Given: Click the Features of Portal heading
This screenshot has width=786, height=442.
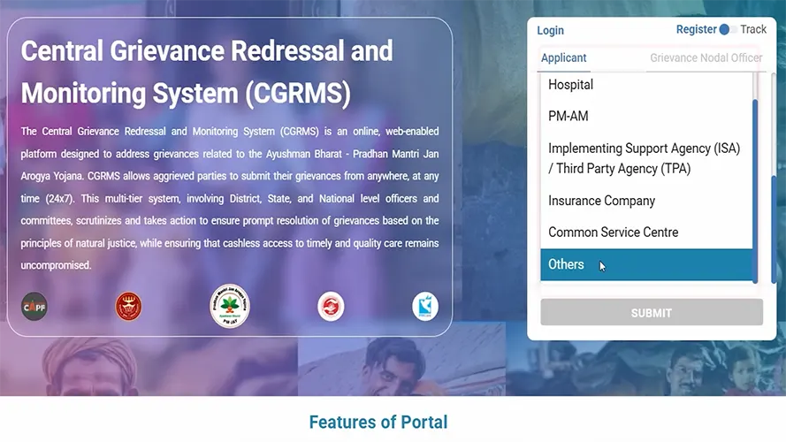Looking at the screenshot, I should (378, 423).
